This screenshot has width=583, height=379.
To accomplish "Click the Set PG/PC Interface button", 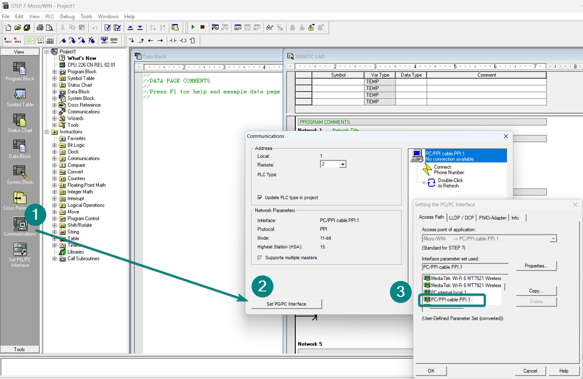I will click(286, 304).
